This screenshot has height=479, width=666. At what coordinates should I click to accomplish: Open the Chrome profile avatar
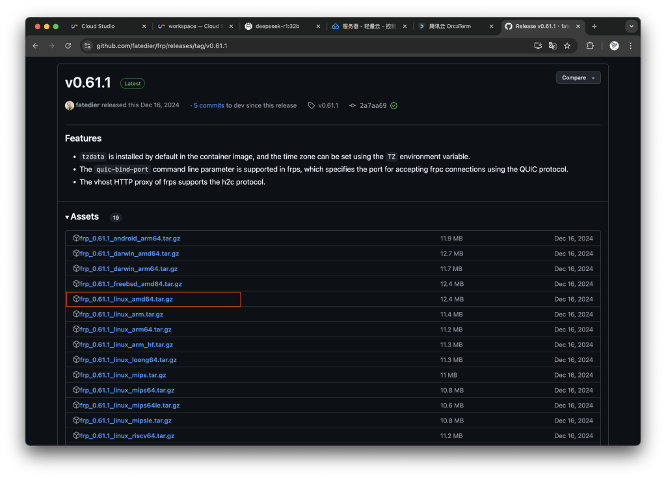coord(614,46)
